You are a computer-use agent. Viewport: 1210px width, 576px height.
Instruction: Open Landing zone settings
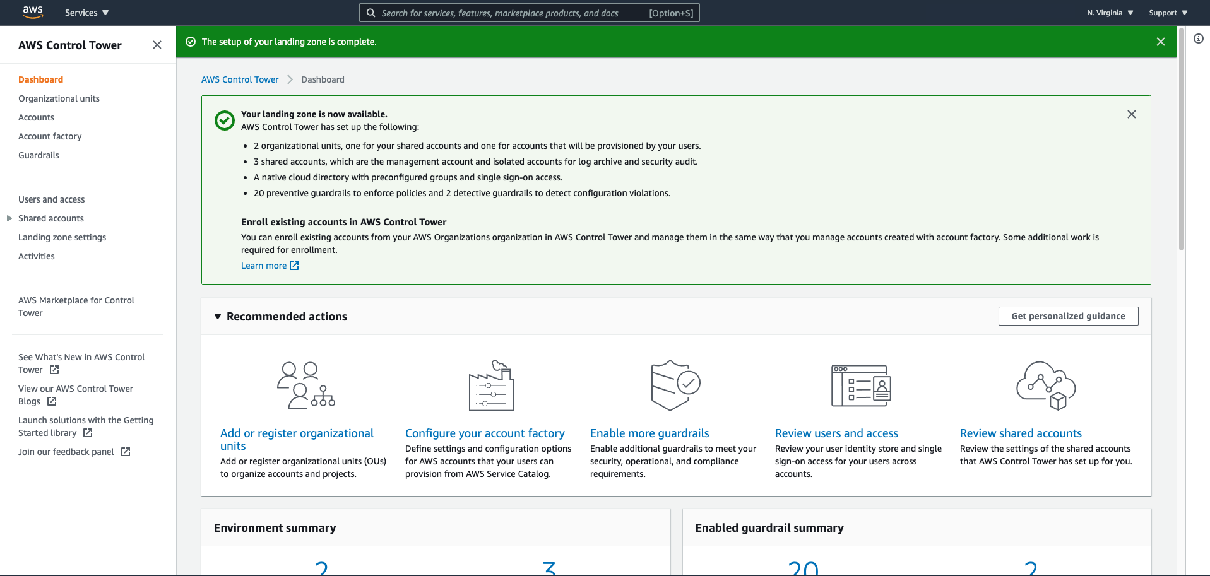coord(62,237)
